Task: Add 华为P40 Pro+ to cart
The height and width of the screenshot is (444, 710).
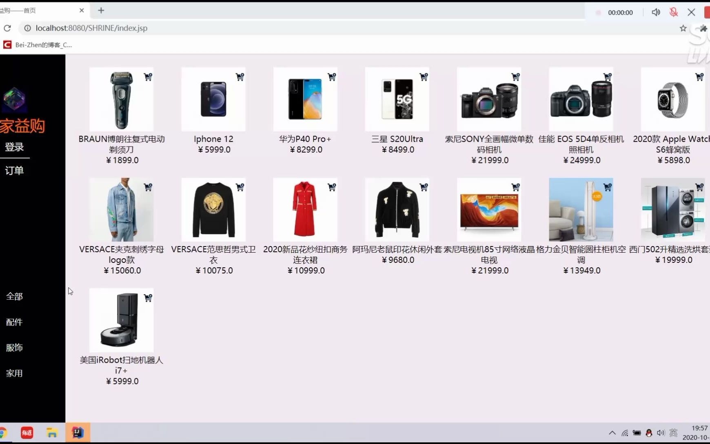Action: (x=332, y=77)
